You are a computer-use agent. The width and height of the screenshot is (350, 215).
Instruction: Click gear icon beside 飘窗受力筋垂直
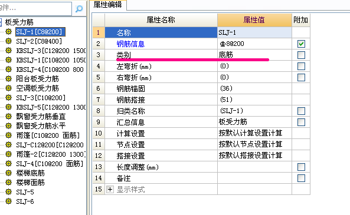pos(8,116)
